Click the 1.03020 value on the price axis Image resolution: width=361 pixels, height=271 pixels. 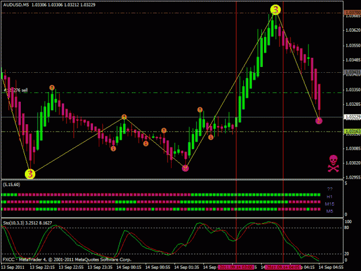(x=353, y=163)
